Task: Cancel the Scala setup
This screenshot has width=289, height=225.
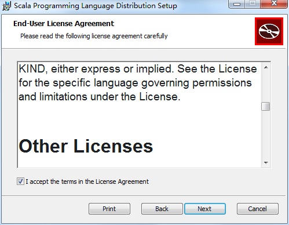Action: 258,209
